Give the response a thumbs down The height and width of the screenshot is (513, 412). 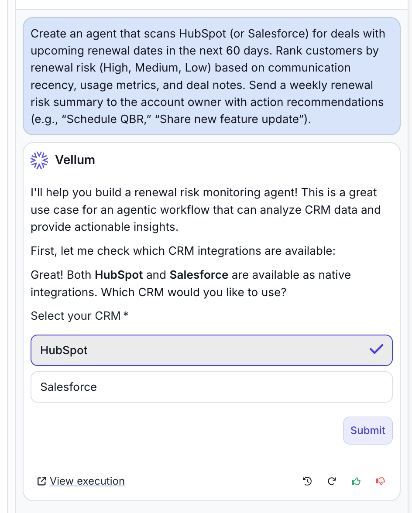[x=381, y=481]
